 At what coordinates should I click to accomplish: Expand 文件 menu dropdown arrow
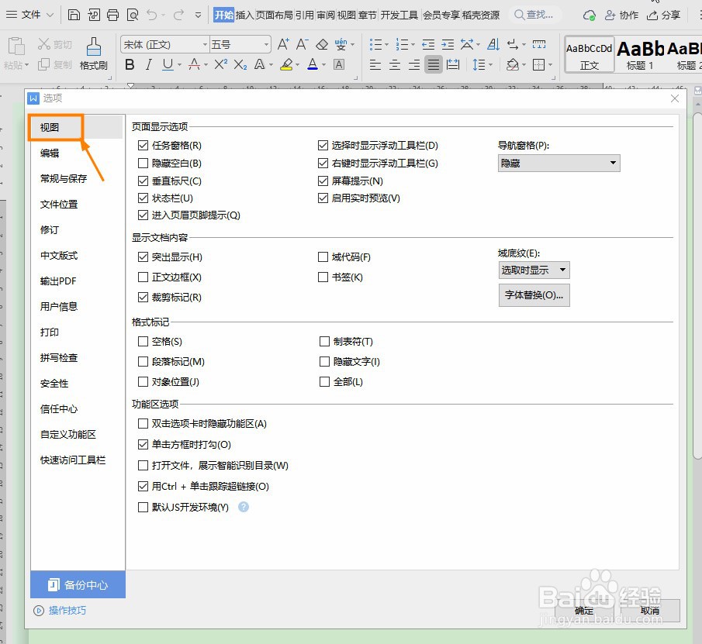pyautogui.click(x=50, y=15)
